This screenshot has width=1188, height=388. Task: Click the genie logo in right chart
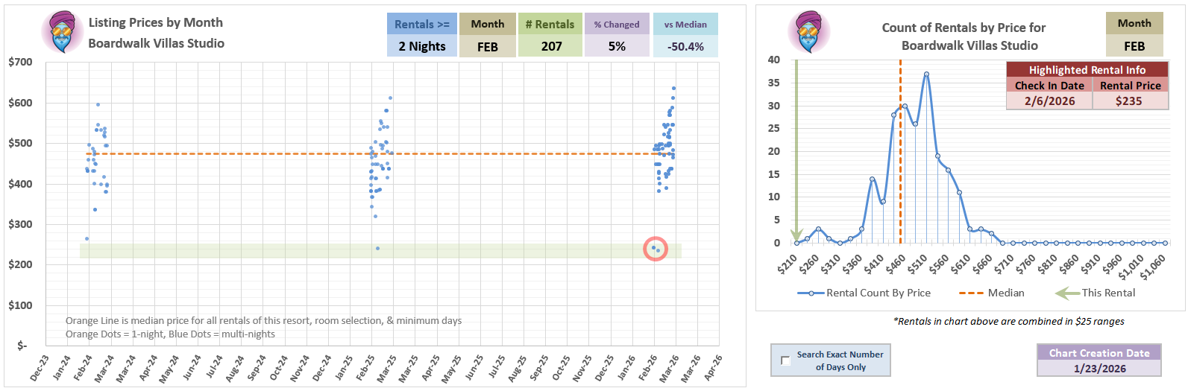click(808, 31)
